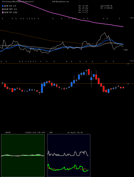Click the ADX panel title
The width and height of the screenshot is (134, 177).
(x=51, y=132)
